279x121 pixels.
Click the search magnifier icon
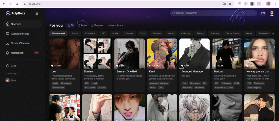[173, 13]
